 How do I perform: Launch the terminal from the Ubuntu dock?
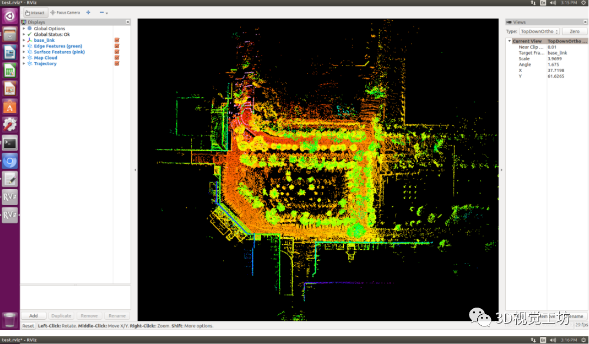click(x=9, y=143)
